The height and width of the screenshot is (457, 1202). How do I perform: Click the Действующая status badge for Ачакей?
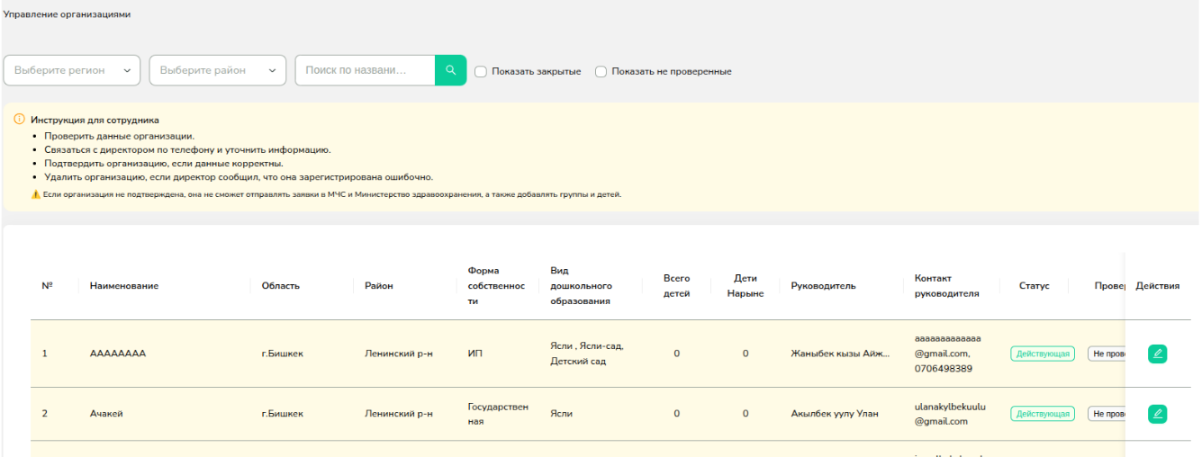(1042, 414)
